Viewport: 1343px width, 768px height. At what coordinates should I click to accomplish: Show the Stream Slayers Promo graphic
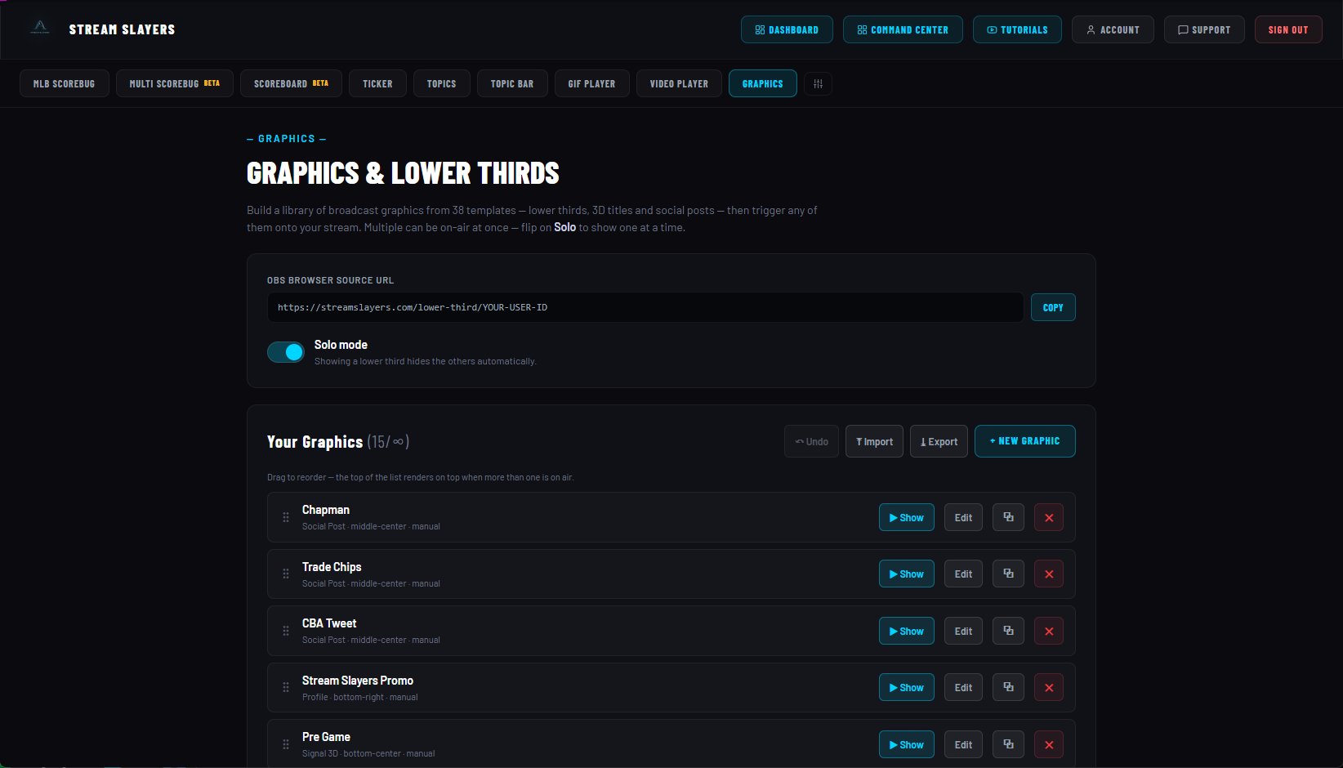[x=907, y=687]
